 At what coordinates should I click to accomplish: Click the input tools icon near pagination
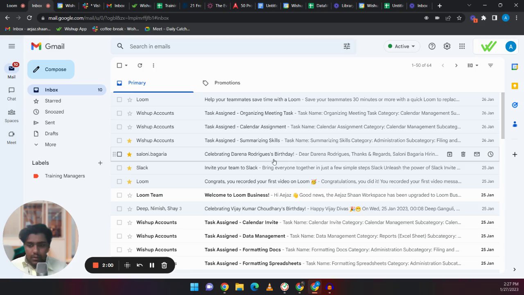(490, 66)
